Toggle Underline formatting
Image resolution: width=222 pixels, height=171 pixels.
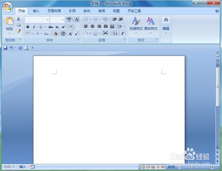(41, 27)
